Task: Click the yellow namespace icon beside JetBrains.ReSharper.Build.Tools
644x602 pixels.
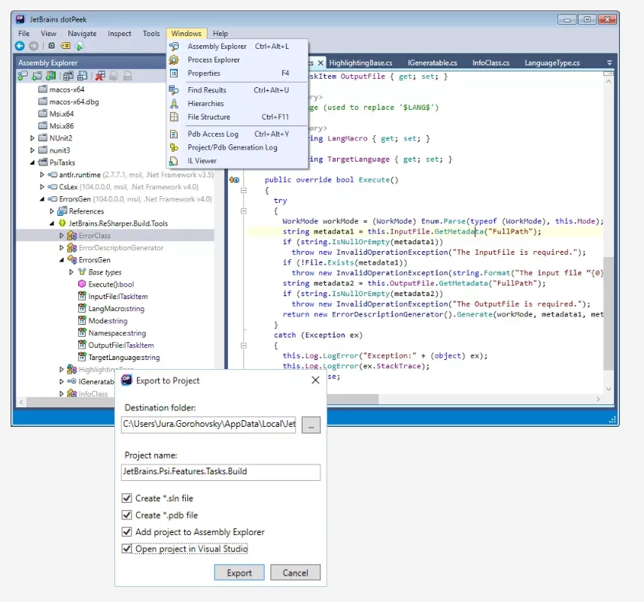Action: coord(62,223)
